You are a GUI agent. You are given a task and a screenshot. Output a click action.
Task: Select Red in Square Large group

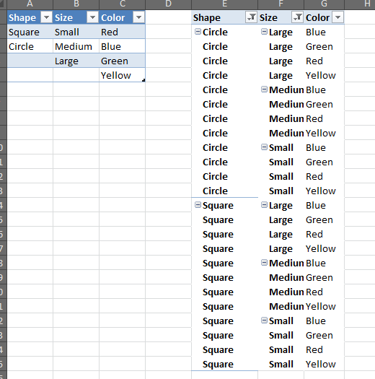[324, 234]
